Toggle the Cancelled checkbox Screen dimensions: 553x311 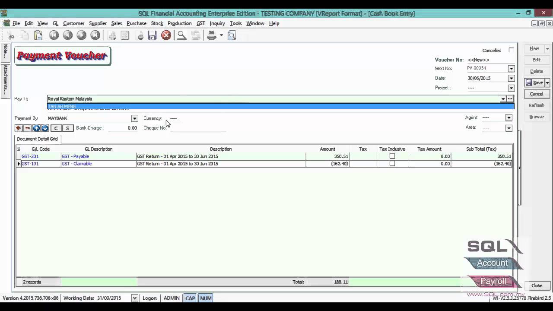(x=511, y=50)
